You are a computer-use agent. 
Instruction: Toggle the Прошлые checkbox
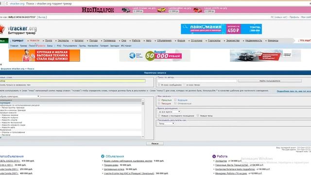pos(159,100)
